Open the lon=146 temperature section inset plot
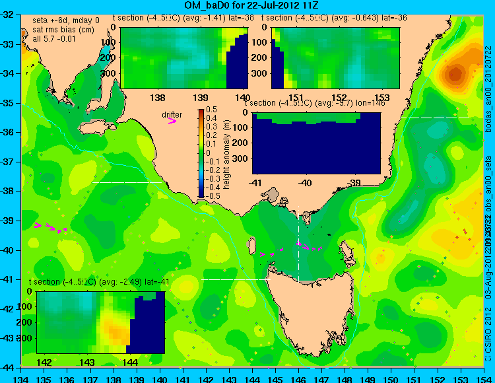This screenshot has height=383, width=495. (x=316, y=143)
